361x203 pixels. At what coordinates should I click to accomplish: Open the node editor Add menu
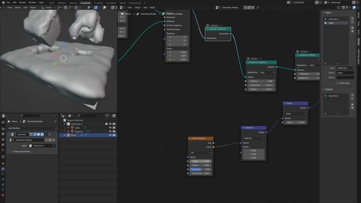tap(146, 7)
